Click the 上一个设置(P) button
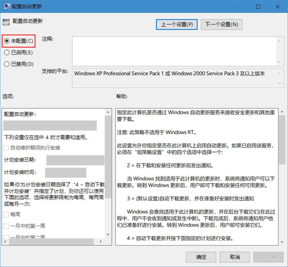The width and height of the screenshot is (288, 267). tap(176, 24)
